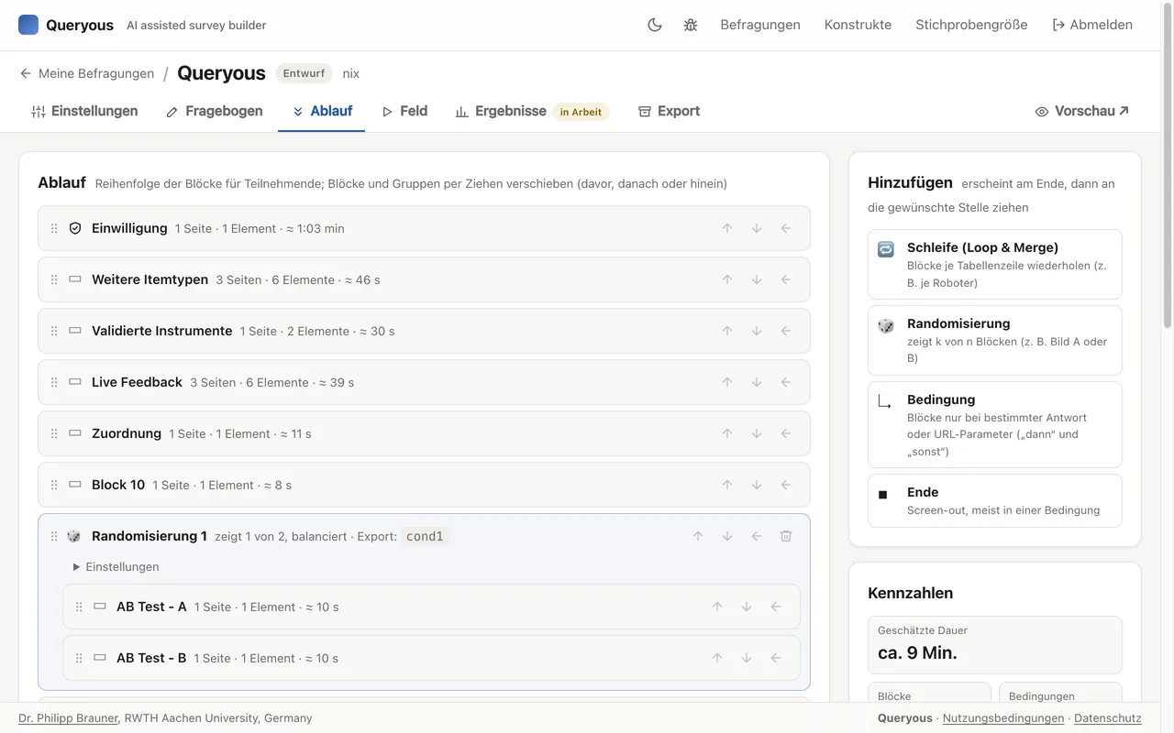
Task: Click left arrow on Validierte Instrumente row
Action: point(786,331)
